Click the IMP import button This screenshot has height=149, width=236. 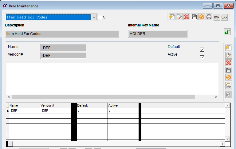click(217, 17)
